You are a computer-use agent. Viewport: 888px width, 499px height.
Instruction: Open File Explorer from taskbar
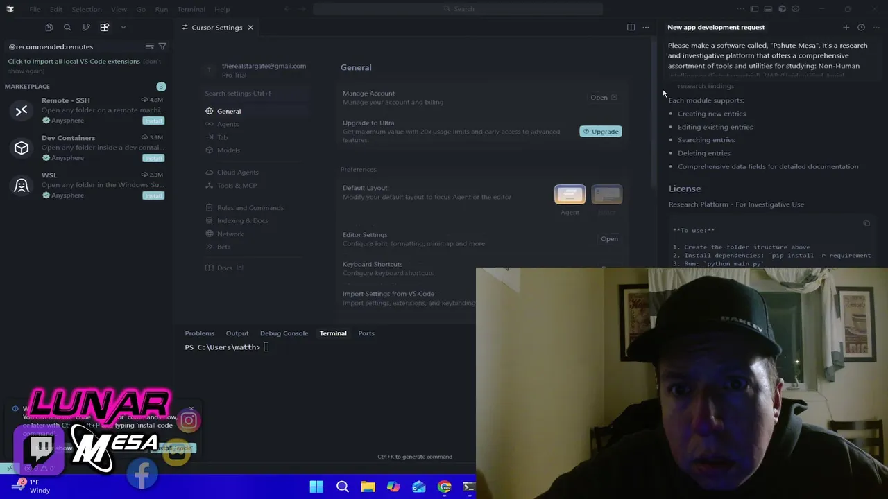[x=368, y=487]
